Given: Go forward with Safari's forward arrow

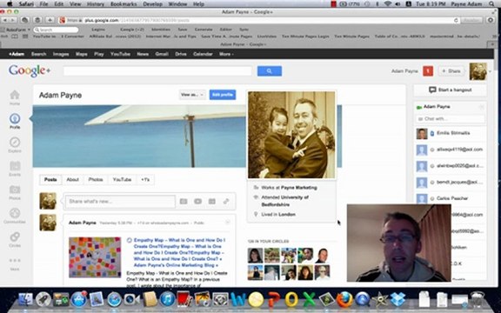Looking at the screenshot, I should point(13,20).
